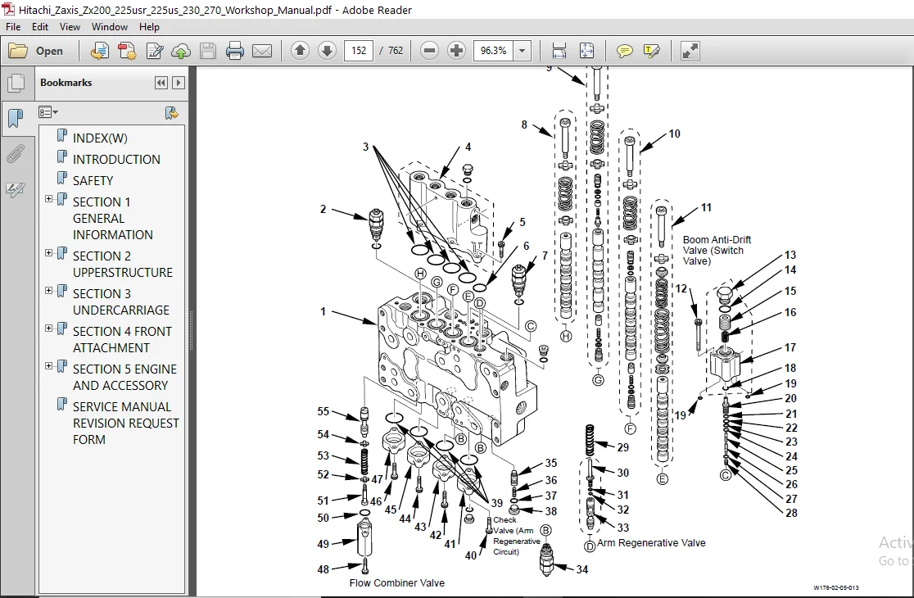Click the Arm Regenerative Valve label

[651, 543]
